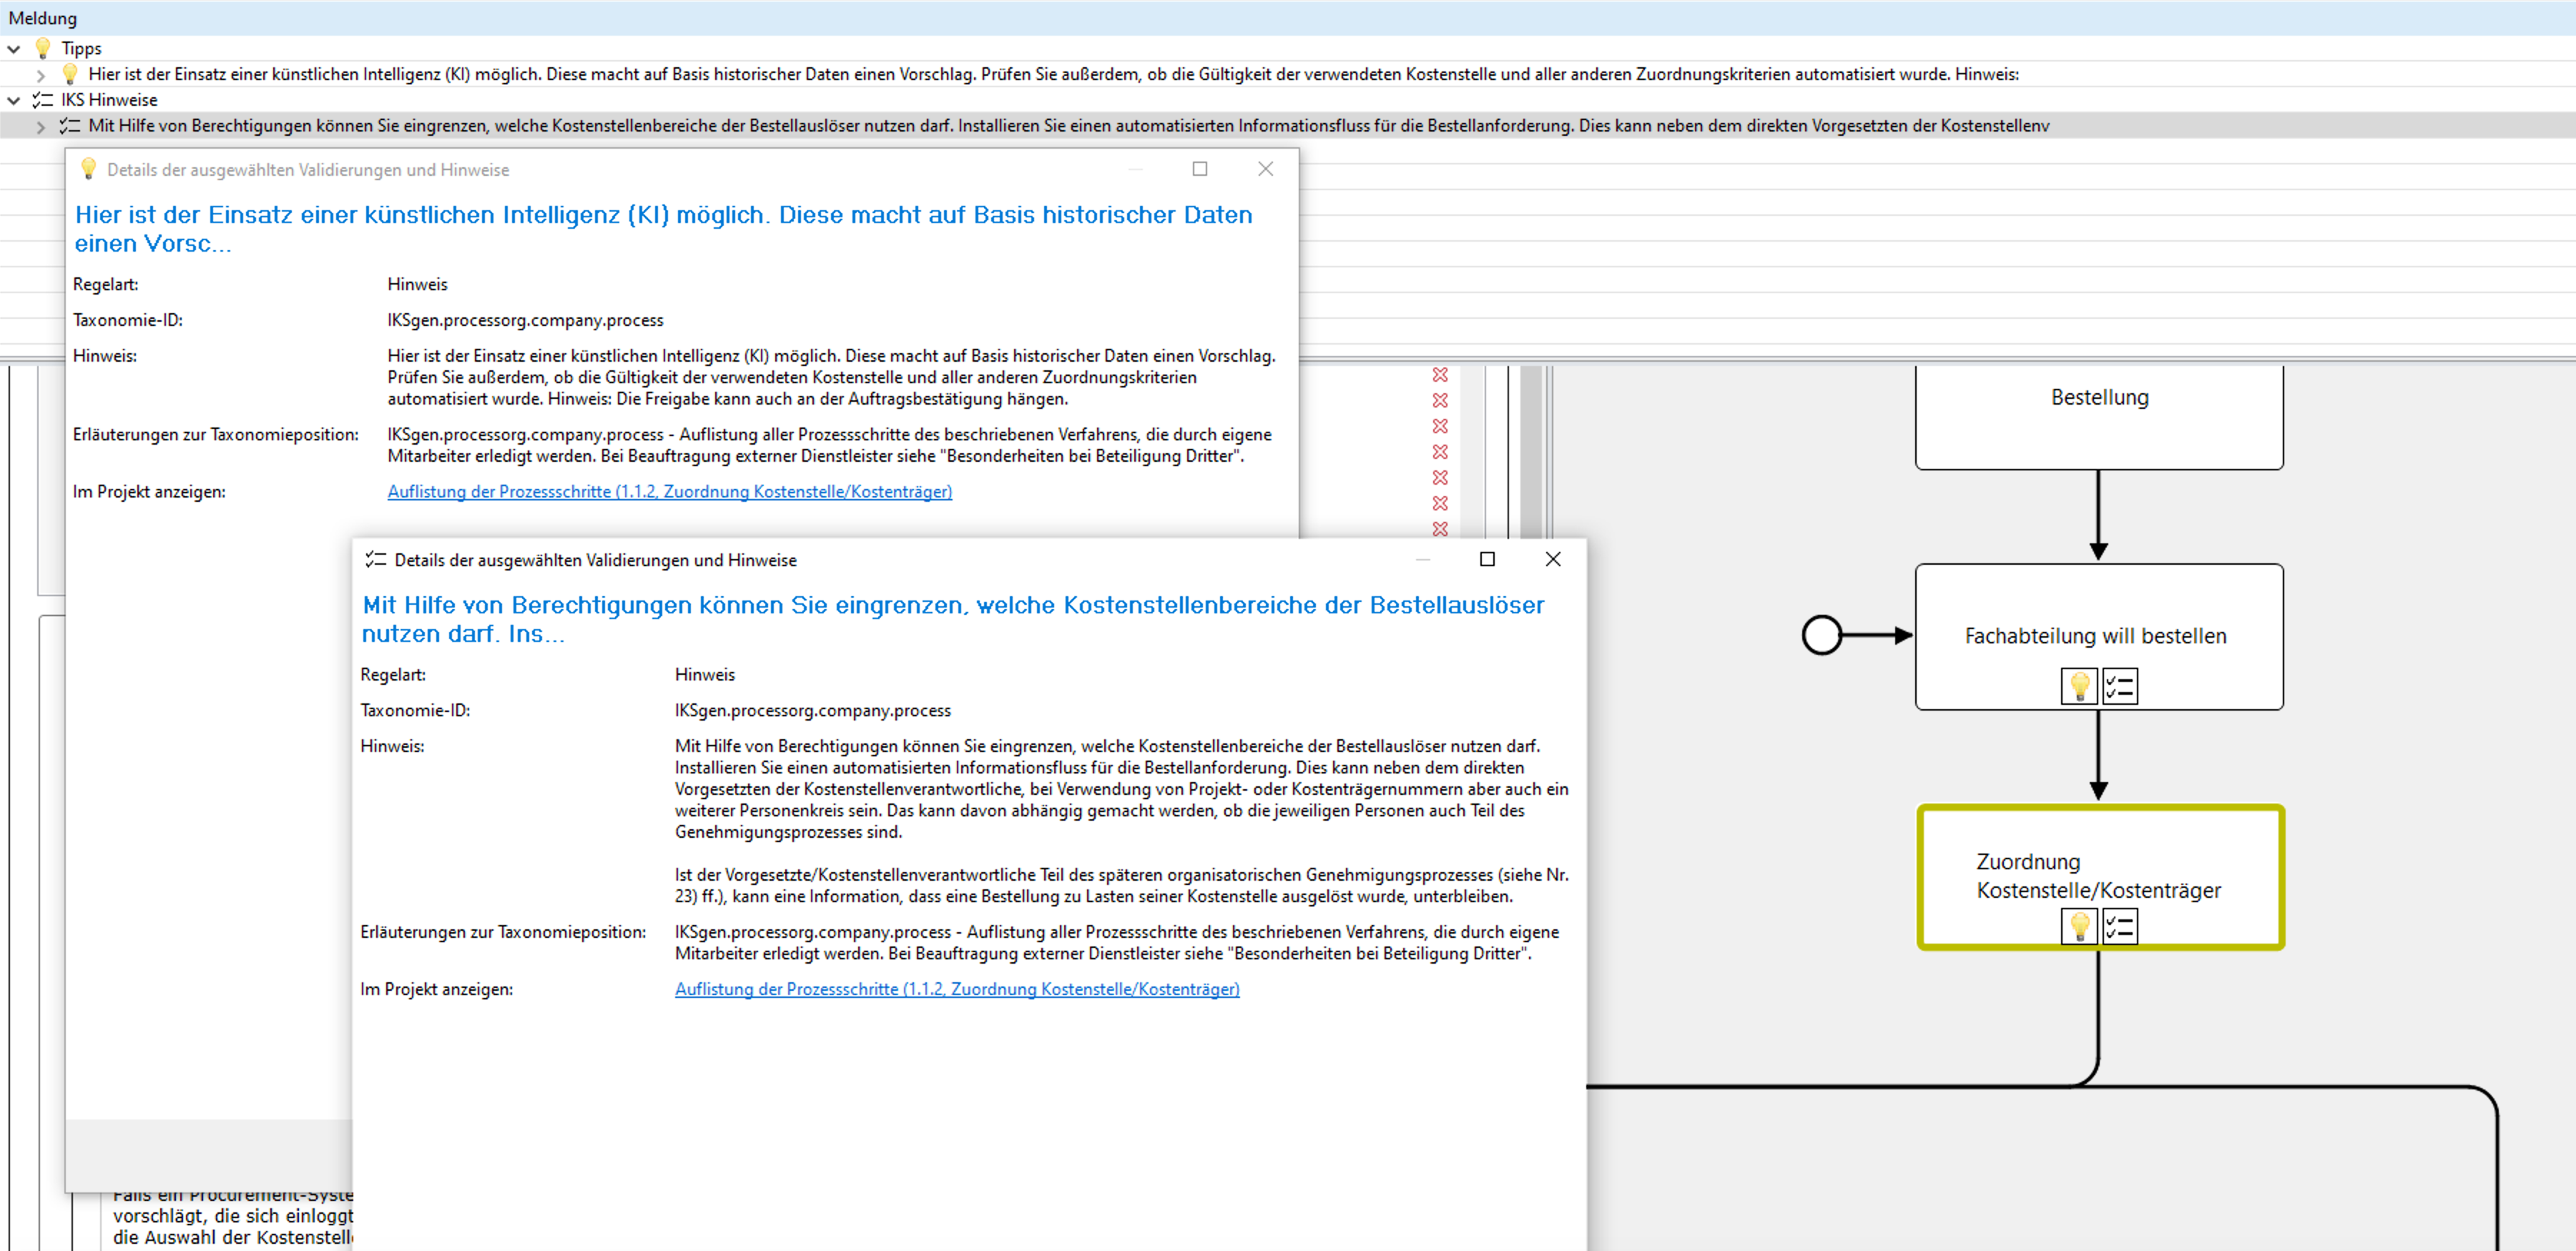The image size is (2576, 1251).
Task: Expand the künstliche Intelligenz tip row
Action: [40, 74]
